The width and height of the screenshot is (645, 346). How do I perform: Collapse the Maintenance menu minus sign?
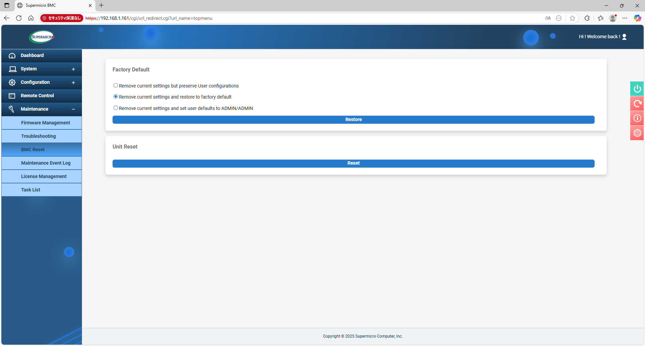[73, 109]
